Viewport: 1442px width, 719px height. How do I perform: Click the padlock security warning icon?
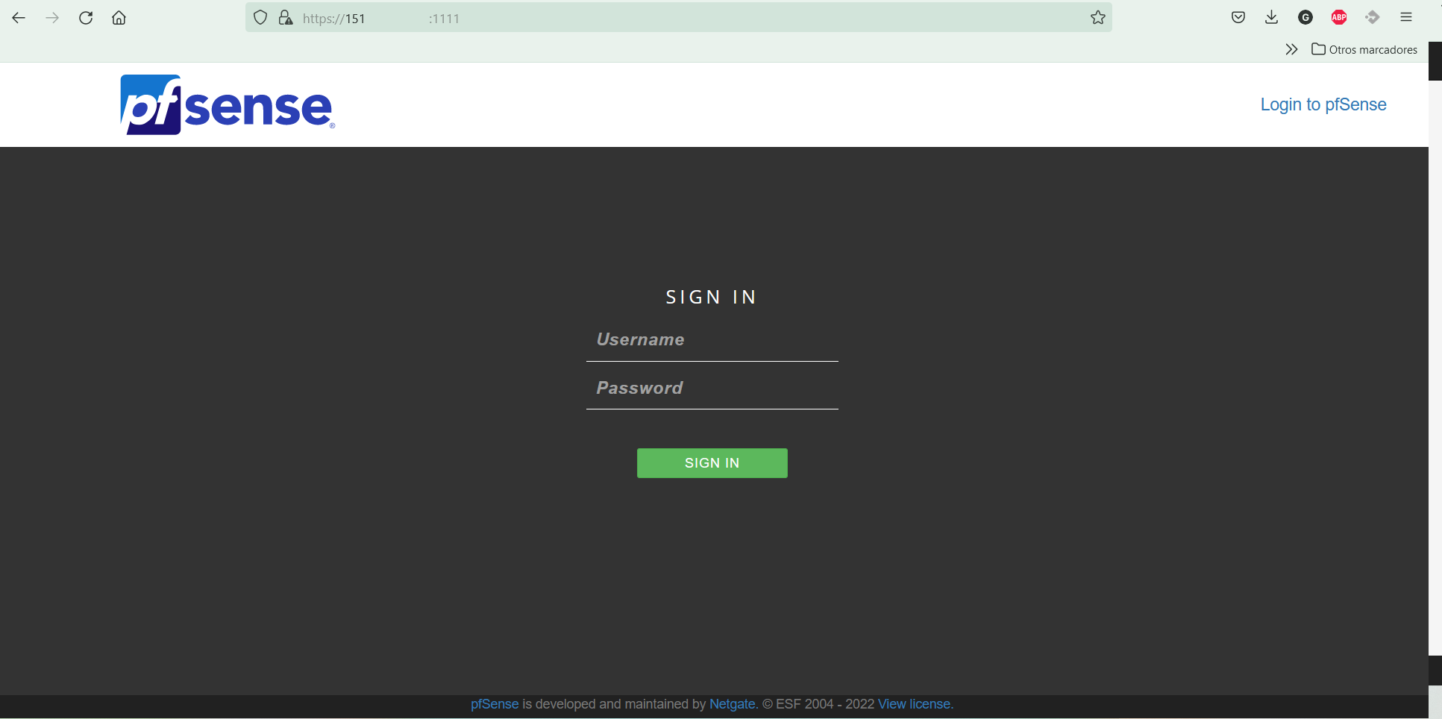(x=286, y=17)
